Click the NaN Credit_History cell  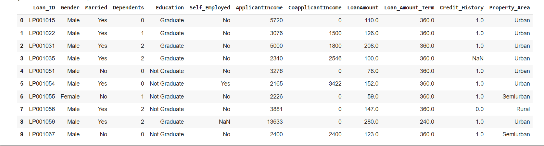tap(478, 58)
